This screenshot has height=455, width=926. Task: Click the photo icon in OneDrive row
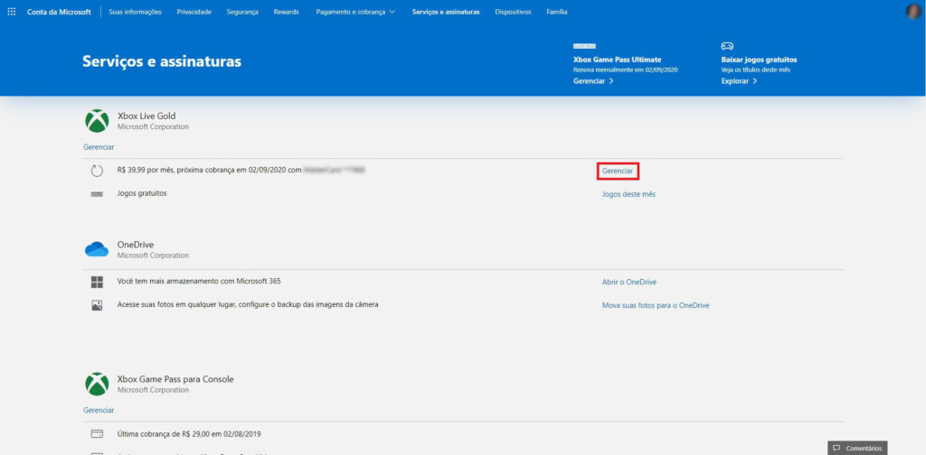[x=97, y=305]
